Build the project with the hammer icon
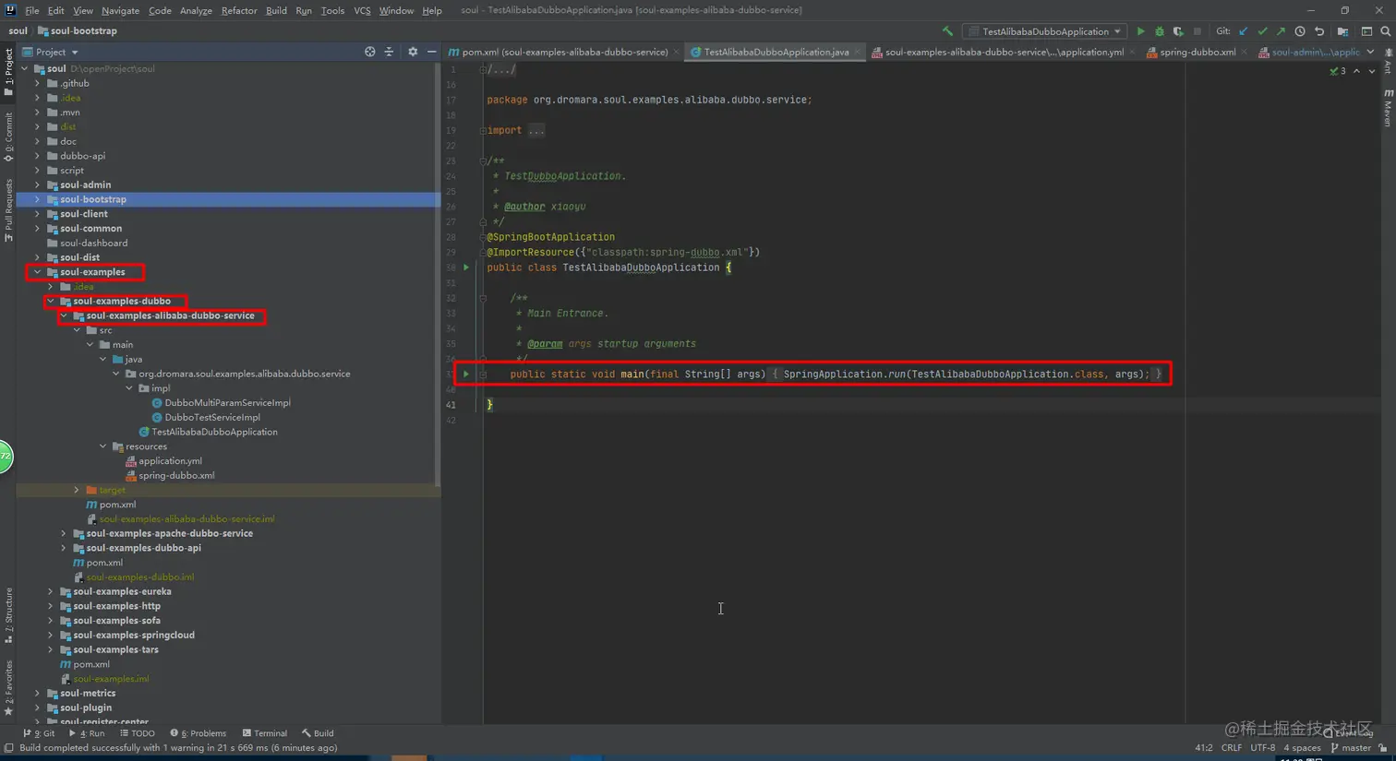Screen dimensions: 1396x761 pyautogui.click(x=947, y=31)
